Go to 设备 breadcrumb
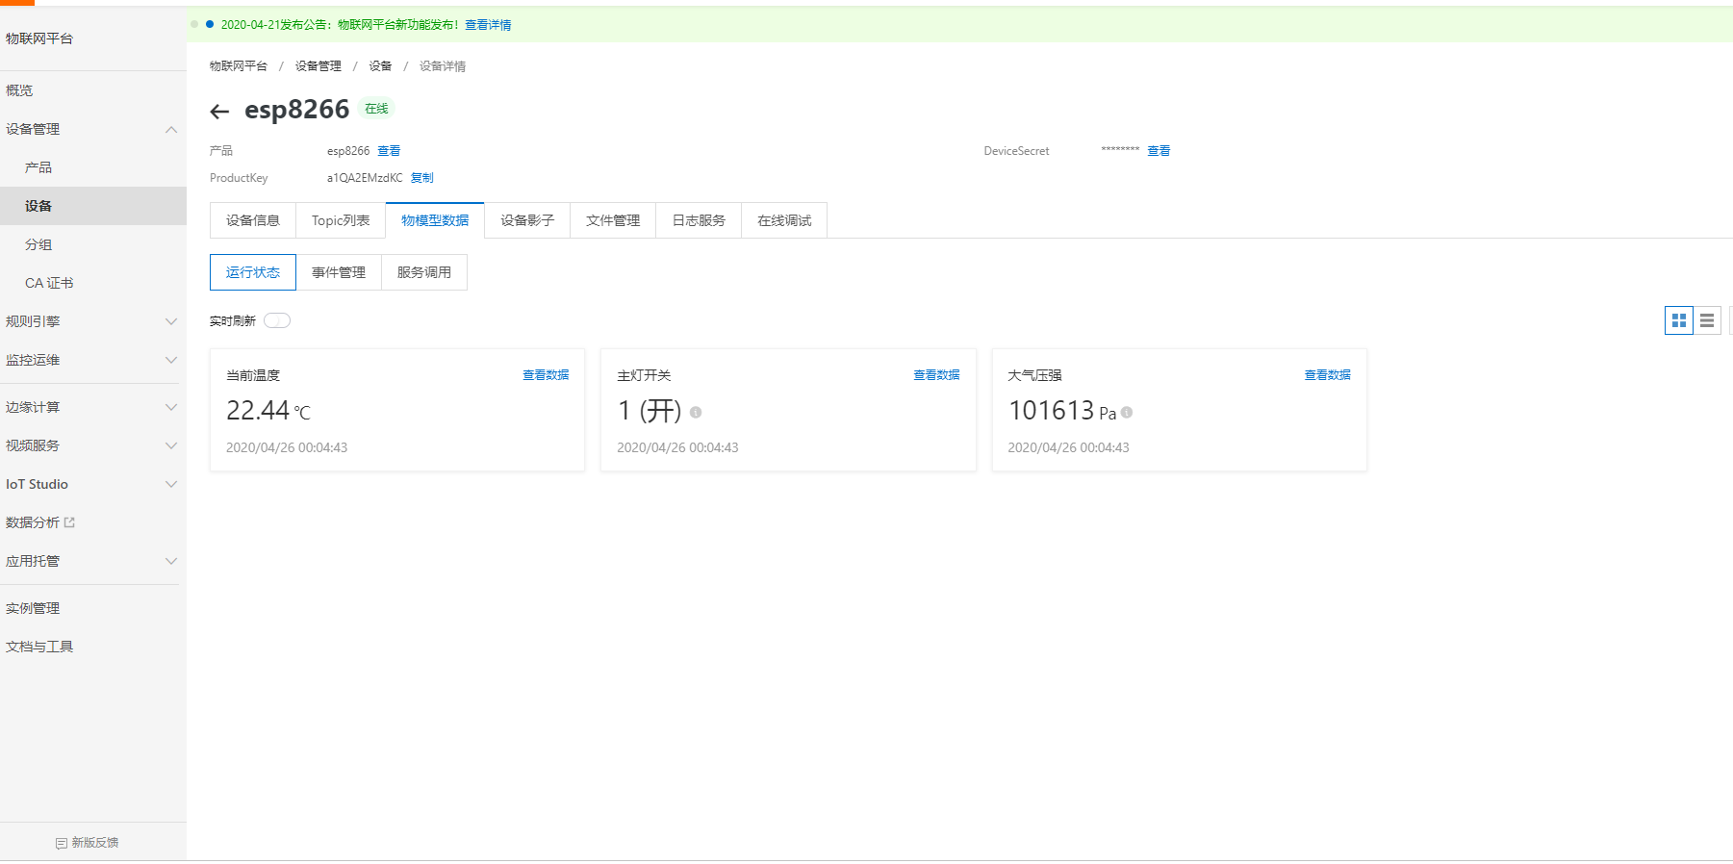 [x=381, y=66]
